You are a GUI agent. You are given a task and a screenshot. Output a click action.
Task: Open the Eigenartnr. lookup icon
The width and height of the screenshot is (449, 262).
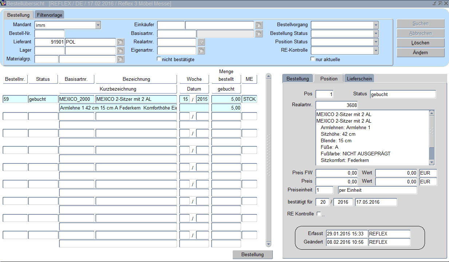tap(201, 51)
